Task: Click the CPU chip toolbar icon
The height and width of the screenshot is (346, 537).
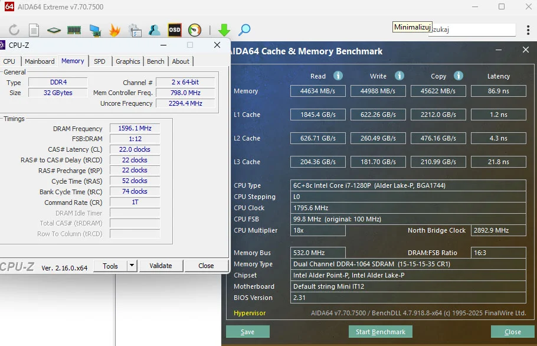Action: coord(54,30)
